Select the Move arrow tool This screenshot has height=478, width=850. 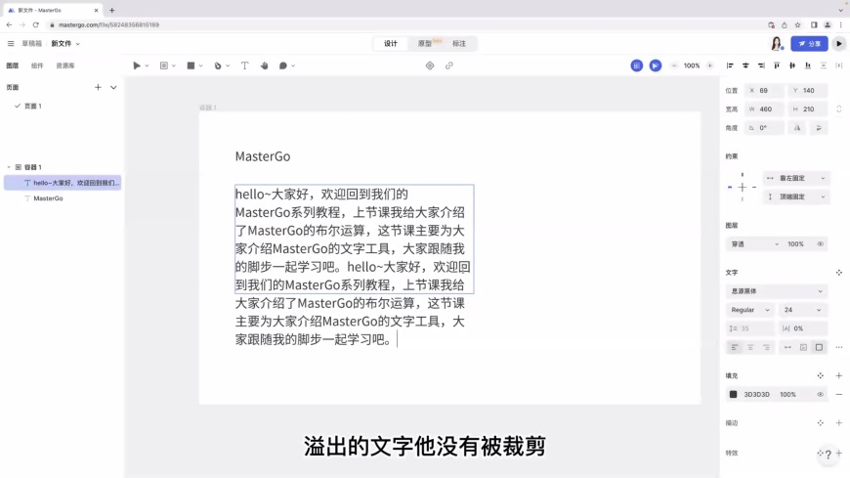[x=137, y=65]
